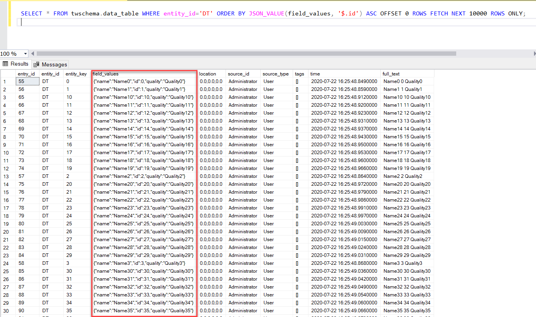Select the entry_id column header
Screen dimensions: 536x317
point(27,74)
